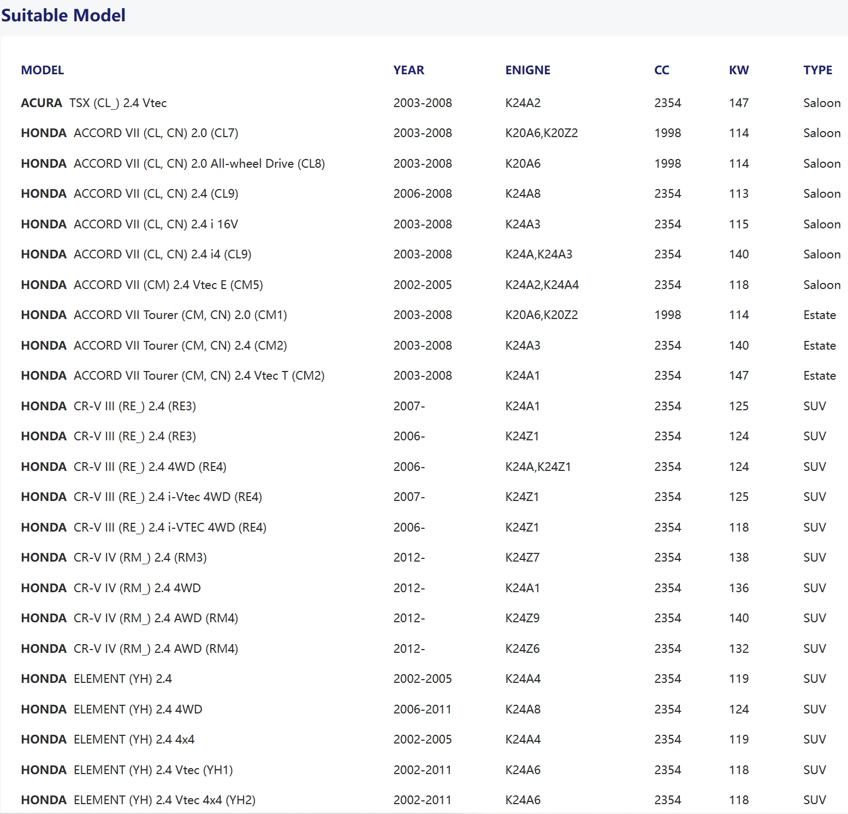The image size is (848, 814).
Task: Select 'ACCORD VII (CL, CN) 2.4 i 16V' model
Action: click(x=129, y=224)
